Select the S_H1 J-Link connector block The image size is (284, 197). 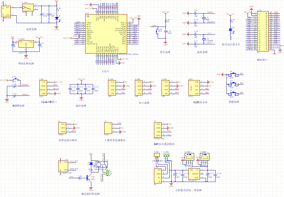point(43,88)
